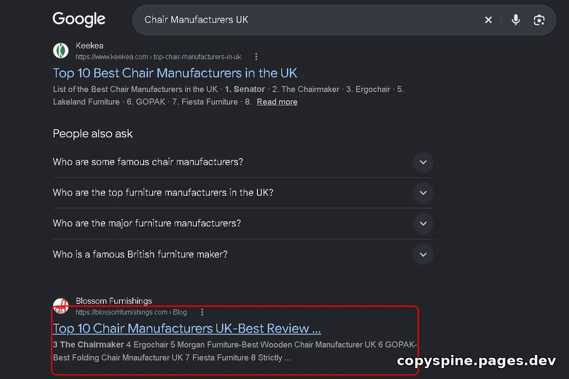
Task: Click the blossomfurnishings.com Blog breadcrumb
Action: pos(131,312)
